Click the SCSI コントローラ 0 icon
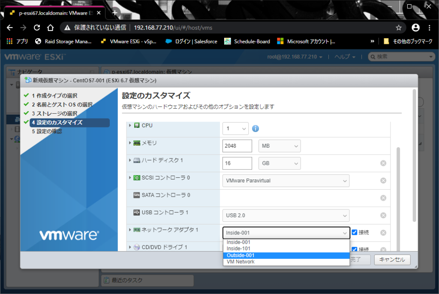Viewport: 439px width, 294px height. point(137,178)
